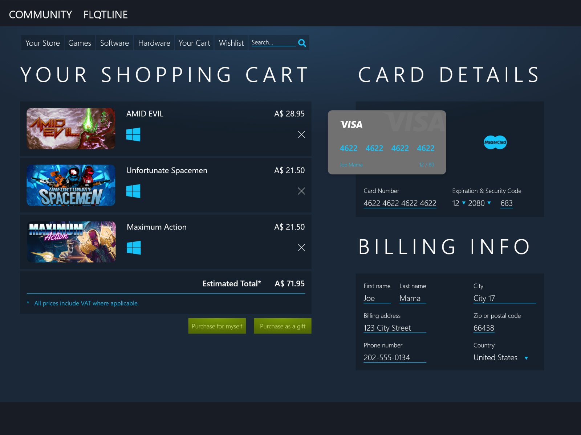The height and width of the screenshot is (435, 581).
Task: Go to the Your Store tab
Action: pyautogui.click(x=42, y=43)
